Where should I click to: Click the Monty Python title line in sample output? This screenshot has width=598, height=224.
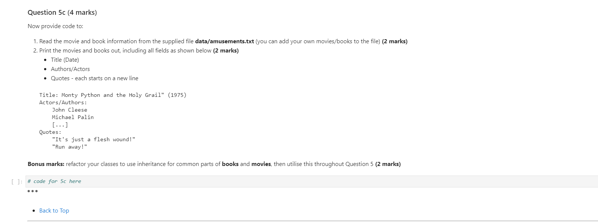[x=113, y=95]
